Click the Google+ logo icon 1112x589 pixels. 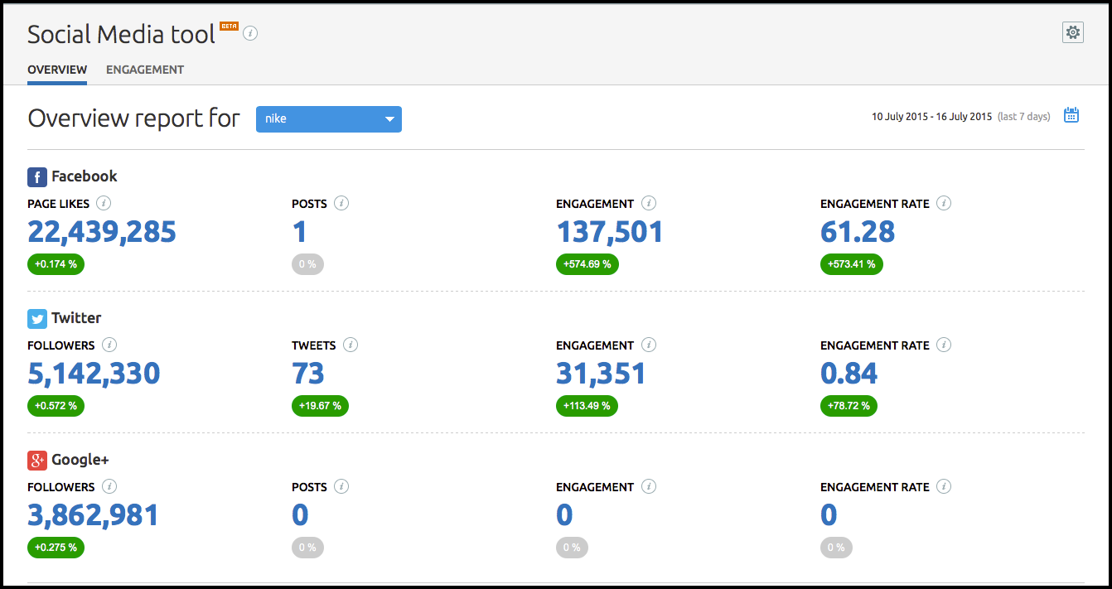(37, 460)
